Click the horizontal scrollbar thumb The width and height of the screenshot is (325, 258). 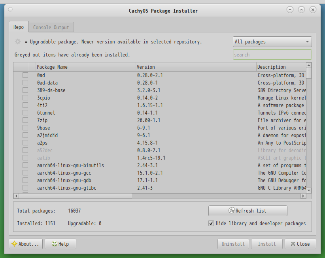tap(75, 196)
